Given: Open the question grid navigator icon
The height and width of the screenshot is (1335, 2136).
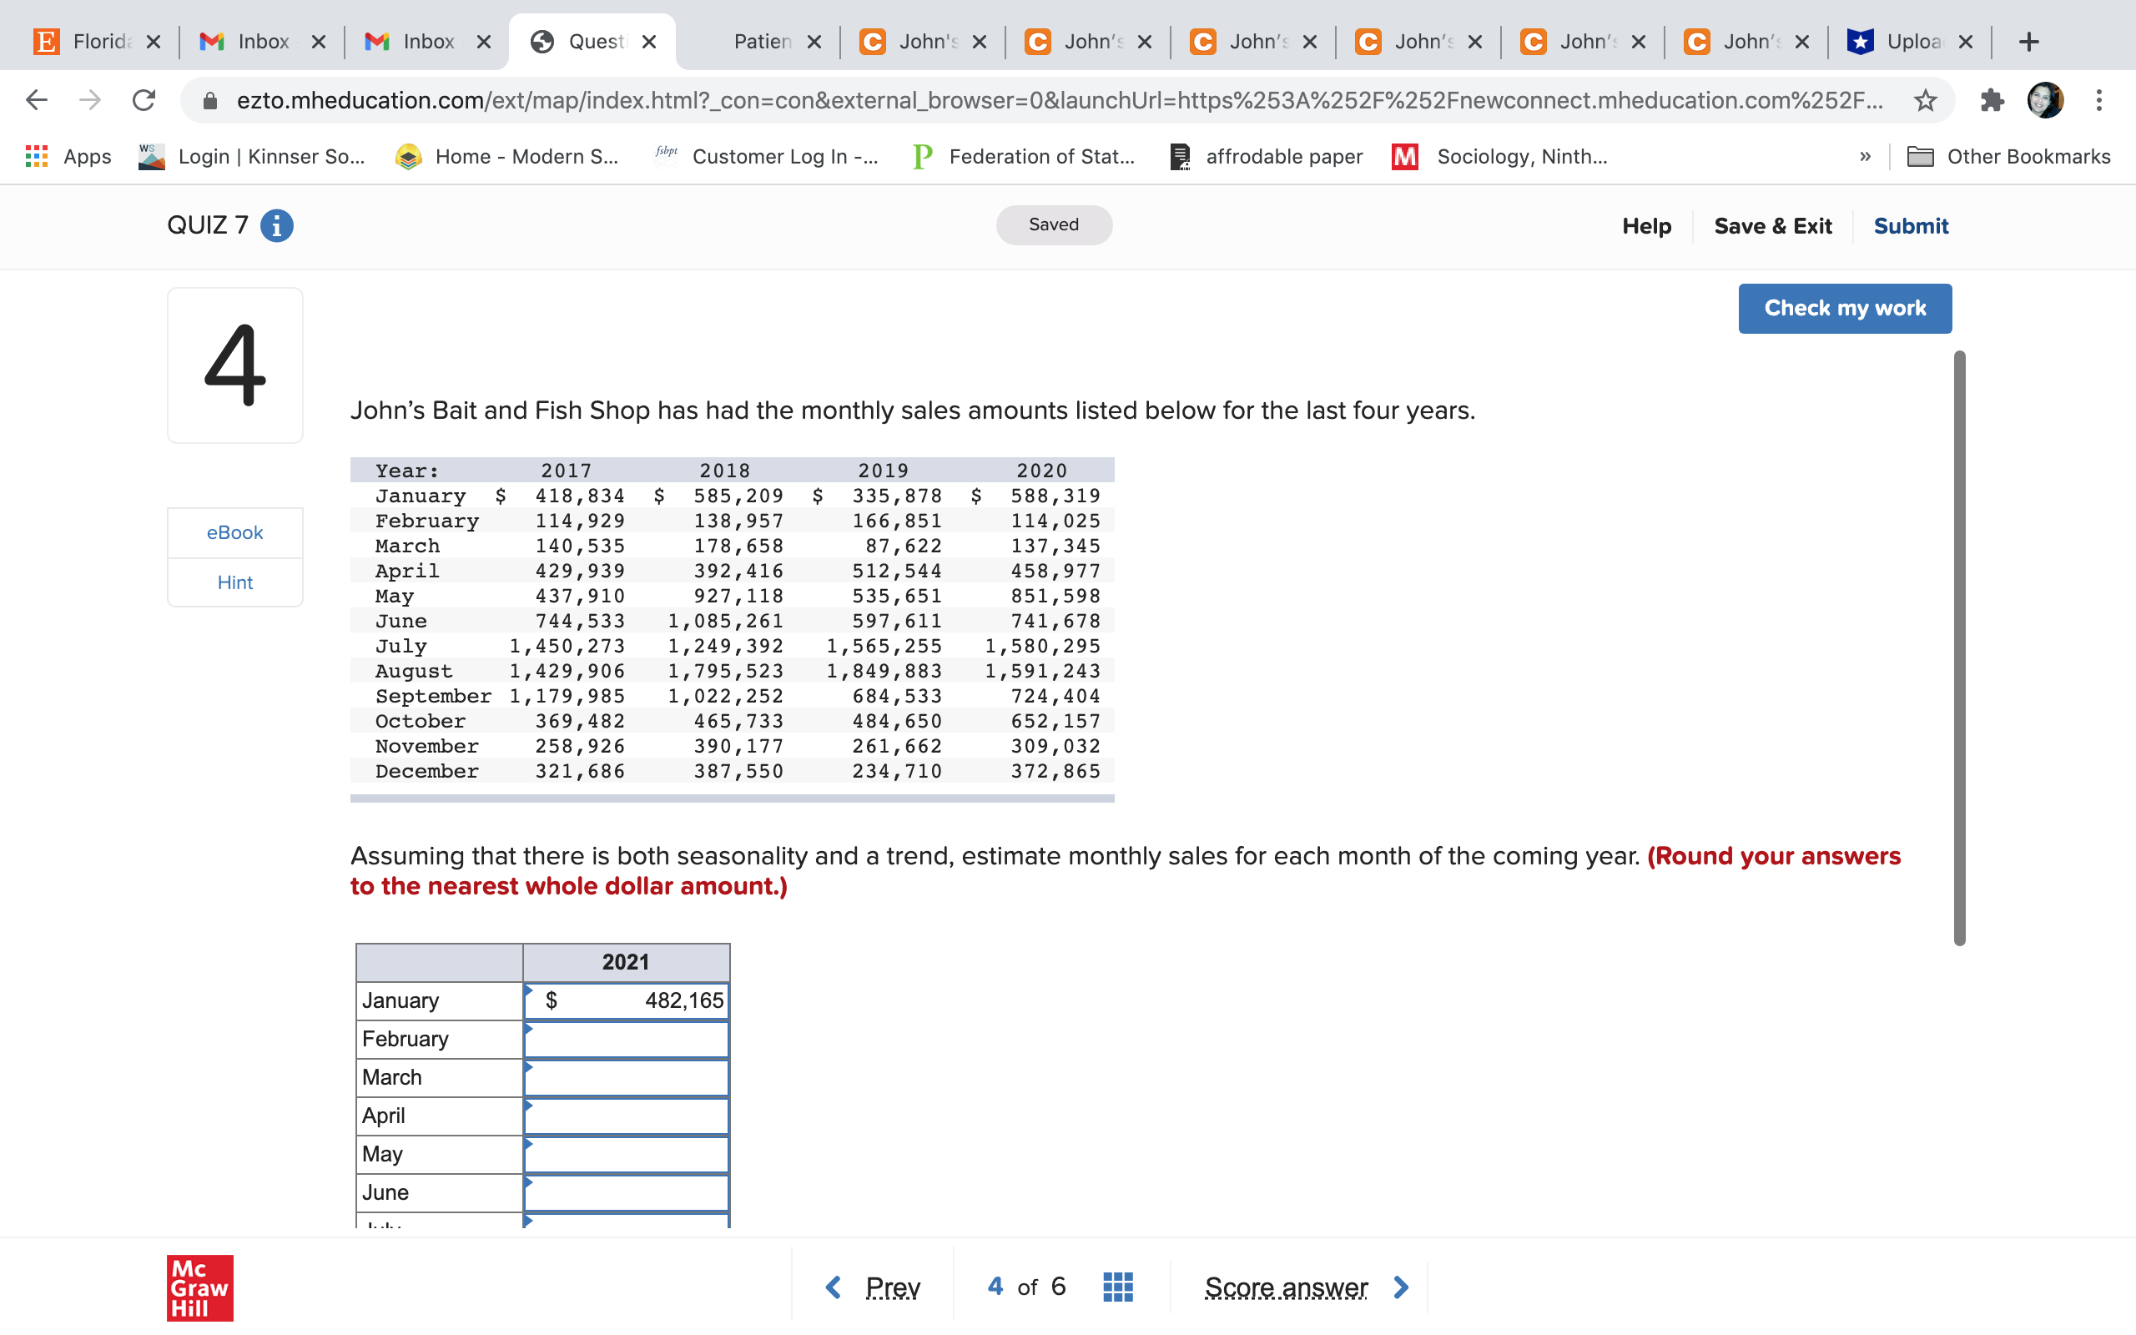Looking at the screenshot, I should coord(1117,1287).
